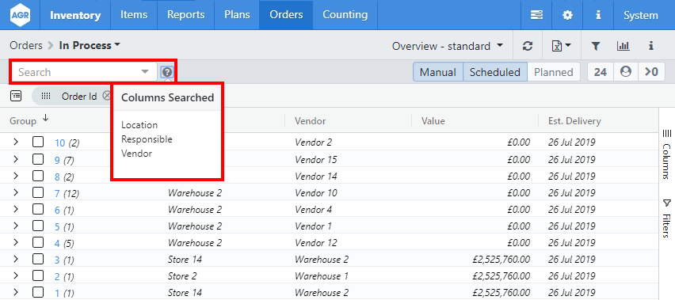Open order link 7
The image size is (675, 300).
click(x=57, y=193)
